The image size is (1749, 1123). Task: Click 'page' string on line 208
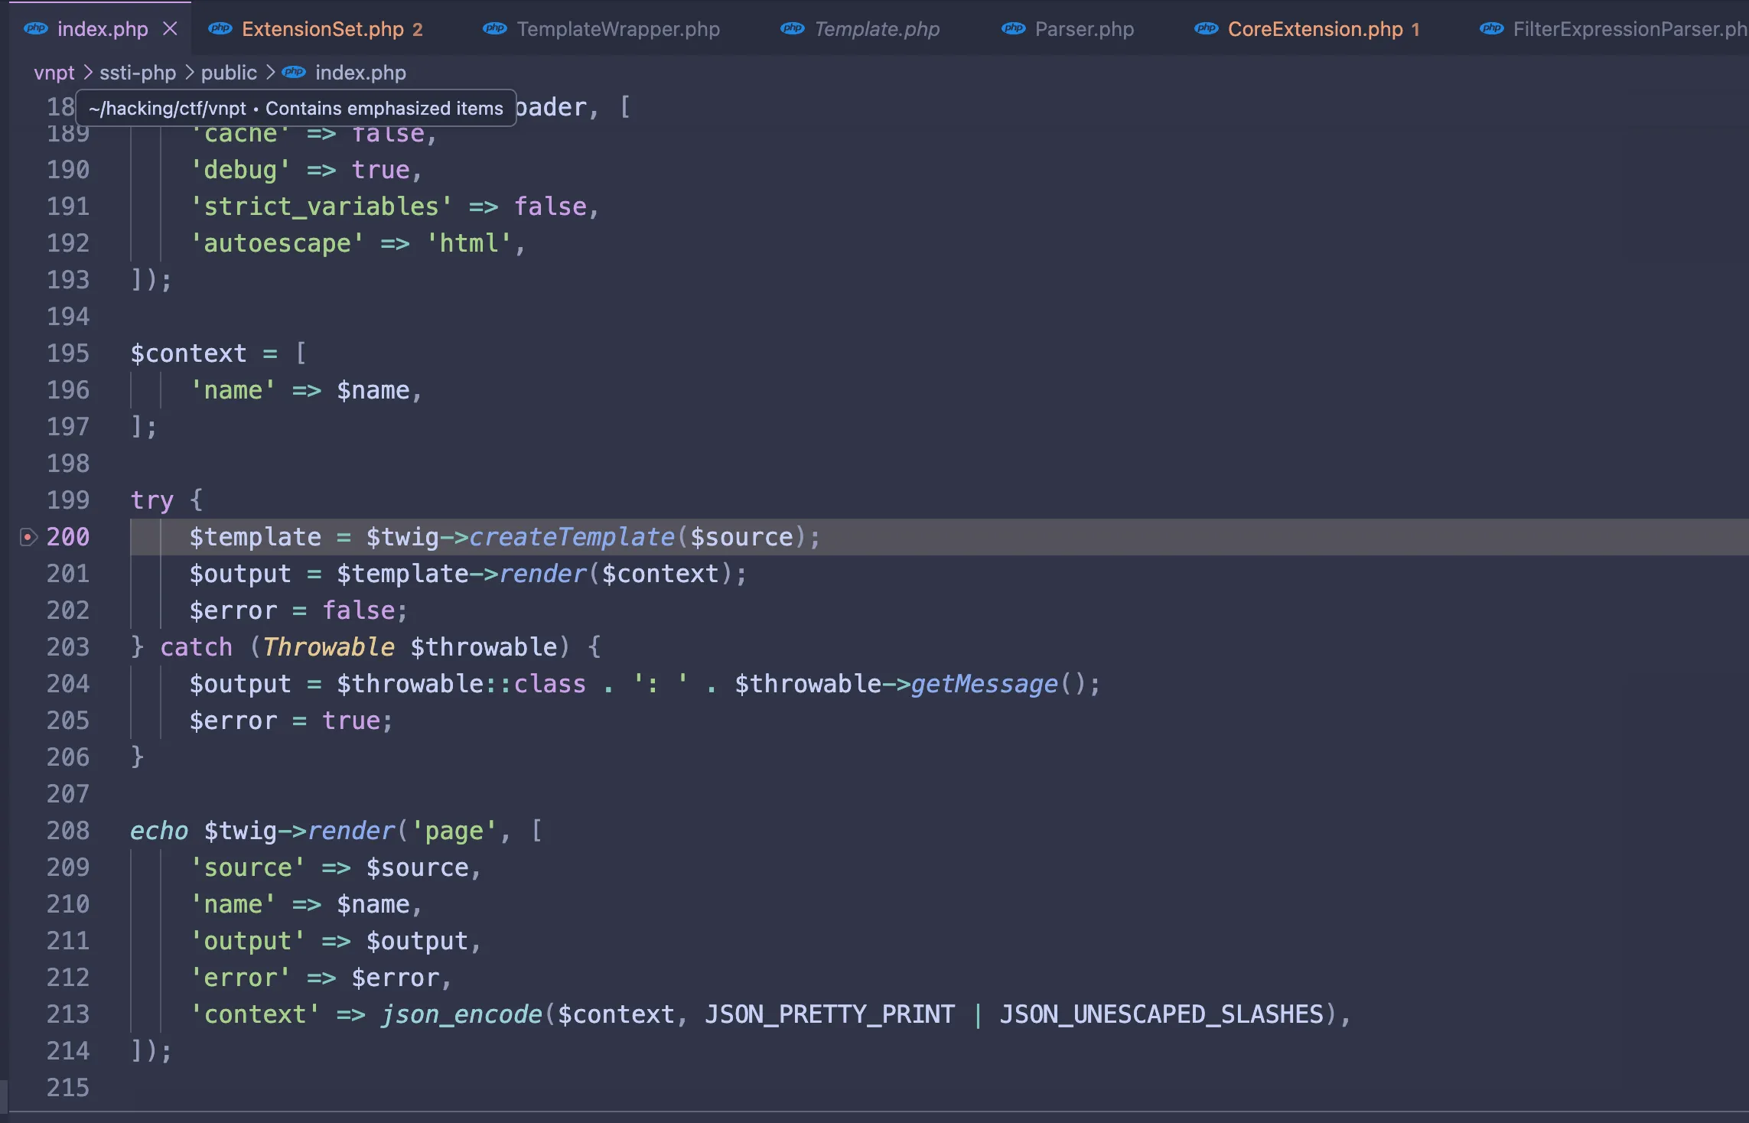point(454,831)
